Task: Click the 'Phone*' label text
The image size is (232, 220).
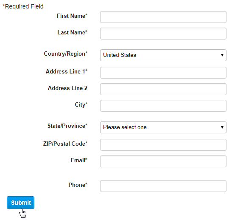Action: pyautogui.click(x=78, y=185)
